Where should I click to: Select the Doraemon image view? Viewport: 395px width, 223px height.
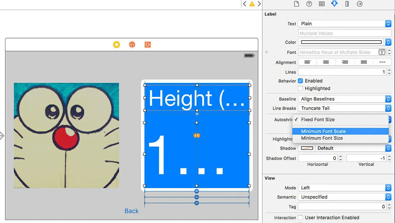coord(66,135)
